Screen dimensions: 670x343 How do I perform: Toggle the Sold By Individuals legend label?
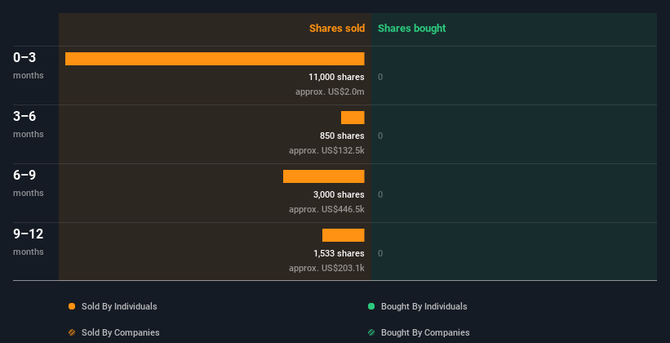tap(119, 306)
